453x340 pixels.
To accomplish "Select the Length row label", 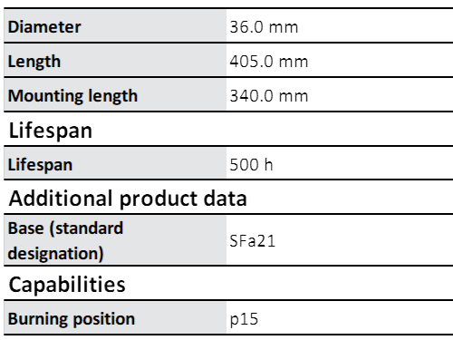I will click(x=34, y=62).
